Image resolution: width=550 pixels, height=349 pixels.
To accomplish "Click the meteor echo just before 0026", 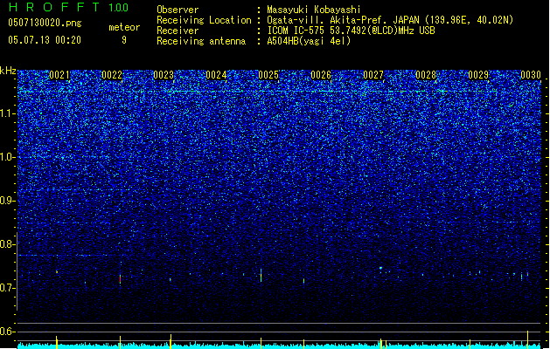I will [303, 281].
